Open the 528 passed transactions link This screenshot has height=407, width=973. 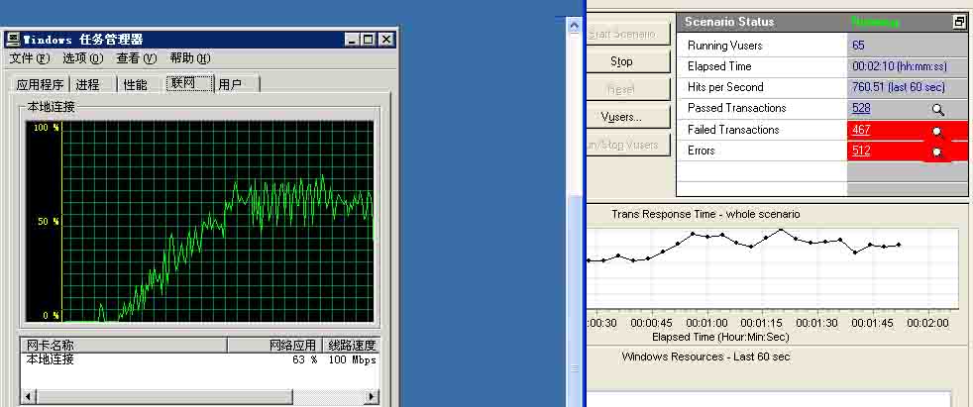click(x=860, y=109)
